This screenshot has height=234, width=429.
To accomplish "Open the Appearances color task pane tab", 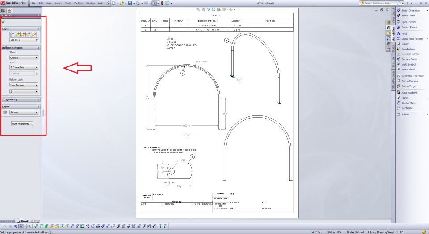I will [388, 44].
